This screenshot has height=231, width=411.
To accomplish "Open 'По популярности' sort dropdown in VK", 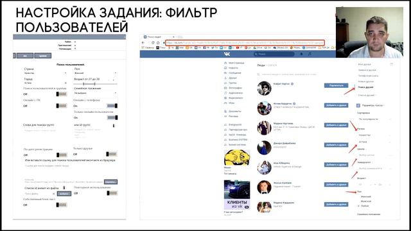I will (375, 119).
